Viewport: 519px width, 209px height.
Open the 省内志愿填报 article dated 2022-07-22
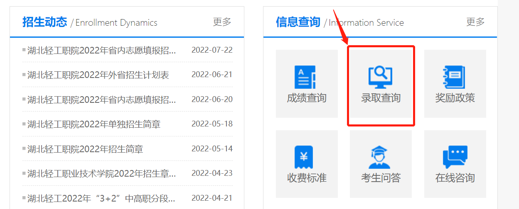pyautogui.click(x=102, y=51)
